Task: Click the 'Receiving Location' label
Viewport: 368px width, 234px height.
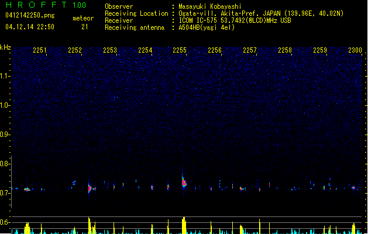Action: click(136, 13)
